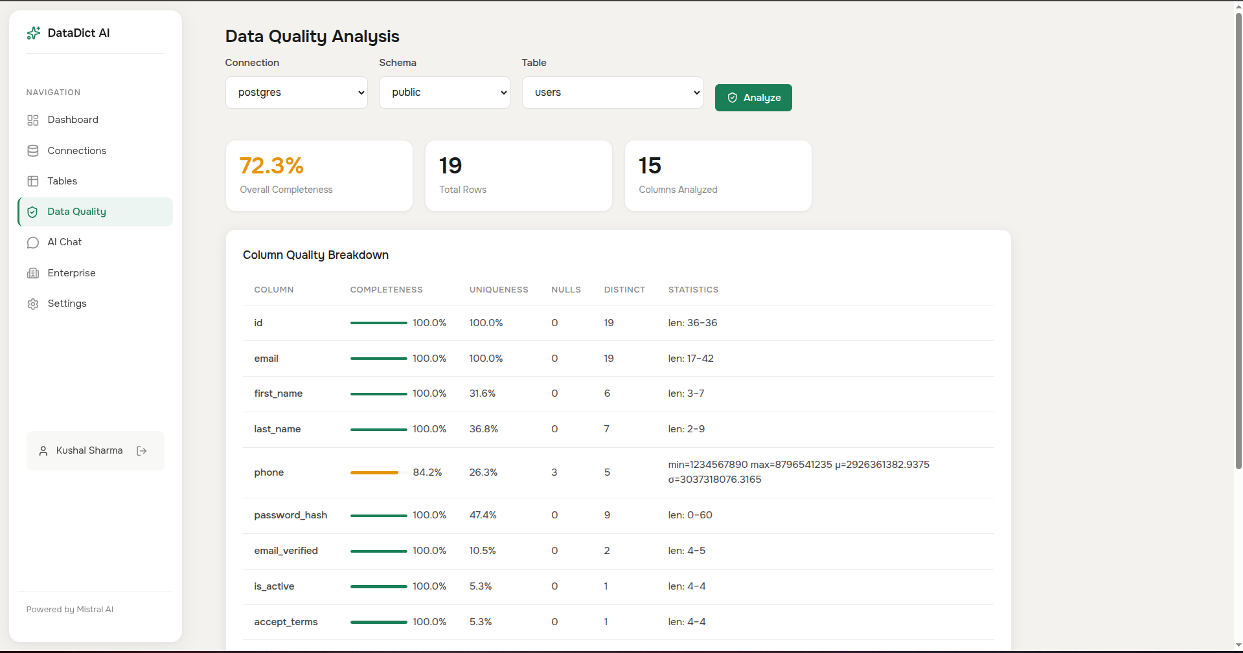The width and height of the screenshot is (1243, 653).
Task: Click the DataDict AI logo icon
Action: pyautogui.click(x=33, y=33)
